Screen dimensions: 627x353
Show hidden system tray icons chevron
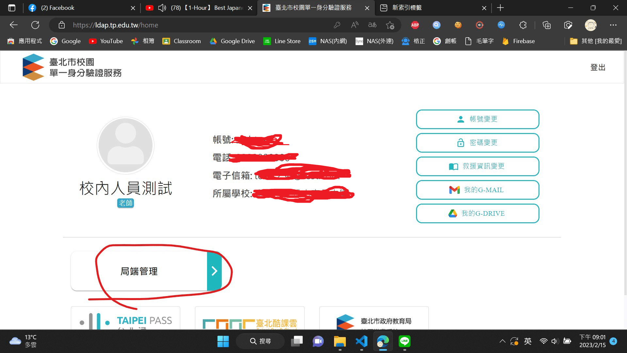502,341
